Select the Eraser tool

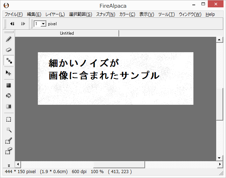pyautogui.click(x=9, y=50)
